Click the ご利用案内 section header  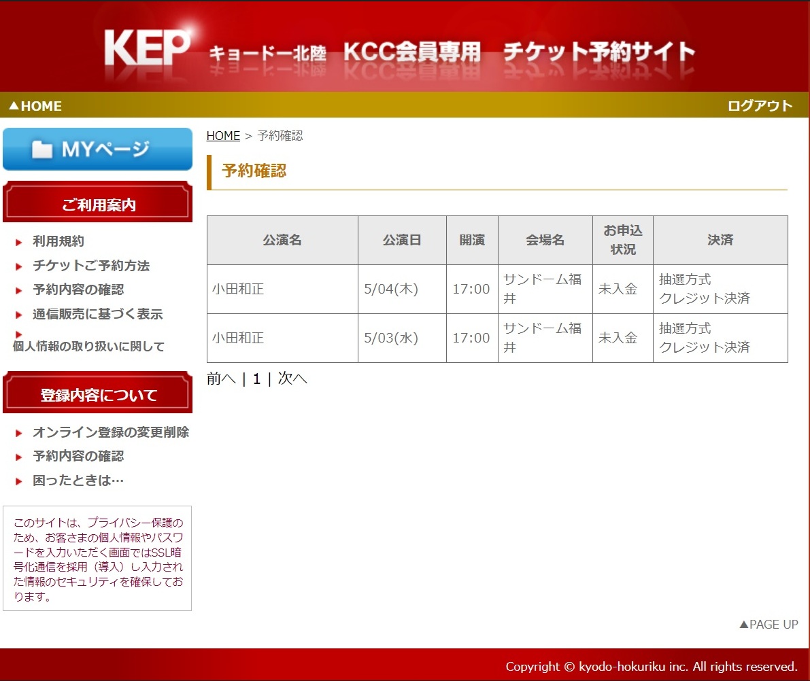[98, 203]
